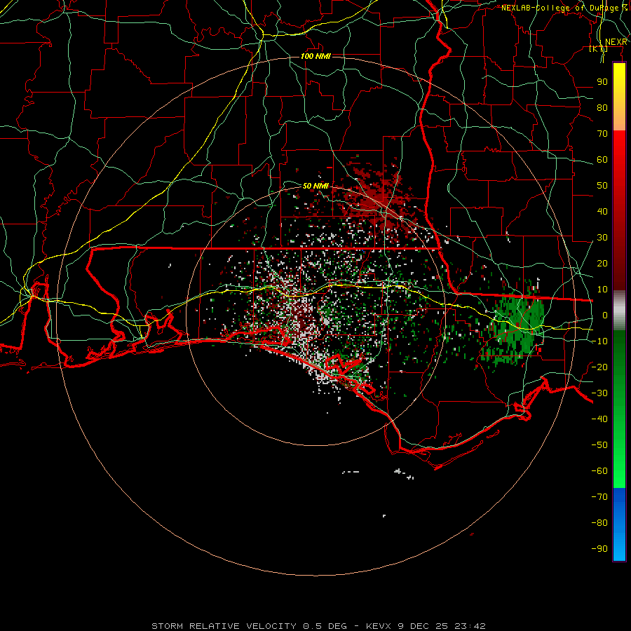Click the 'STORM RELATIVE VELOCITY 0.5 DEG' caption

(249, 626)
